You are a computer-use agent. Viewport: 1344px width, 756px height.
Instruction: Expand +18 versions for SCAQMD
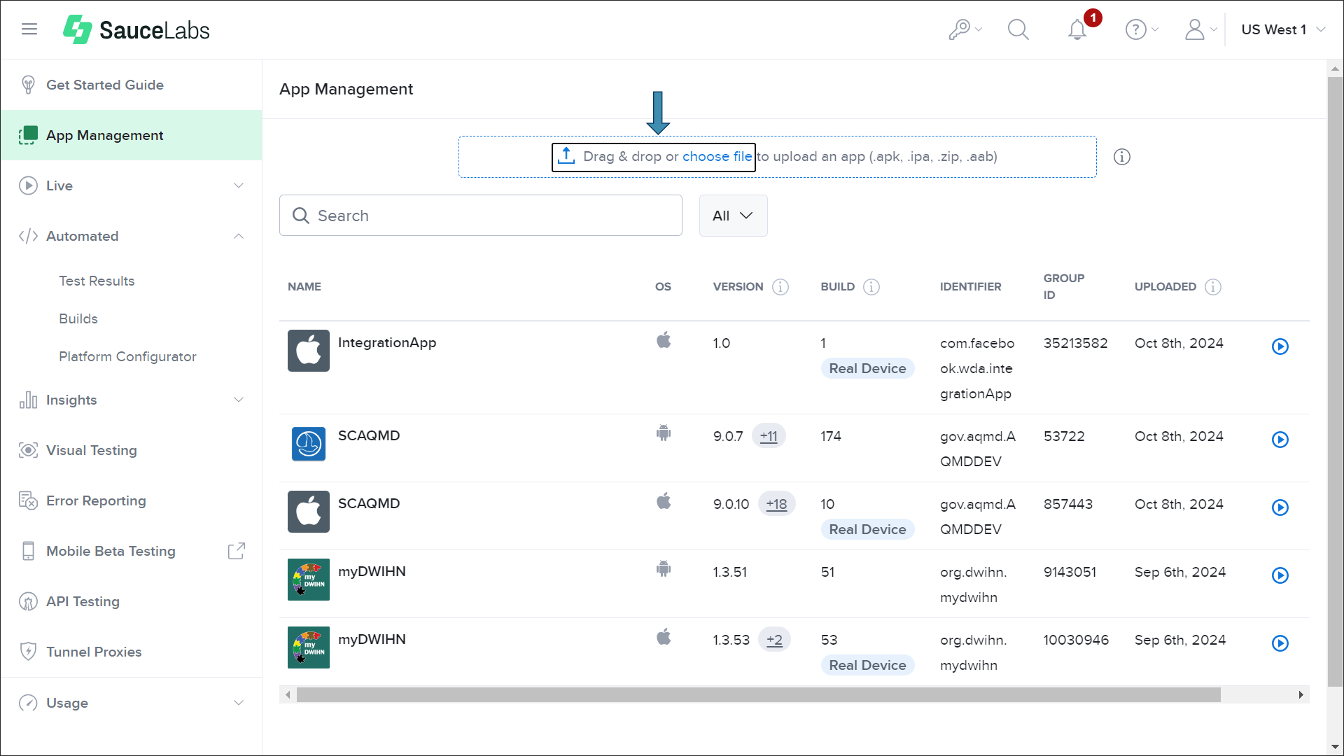776,504
